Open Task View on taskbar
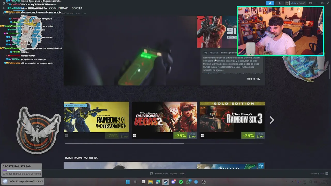Screen dimensions: 331x186 pyautogui.click(x=143, y=182)
